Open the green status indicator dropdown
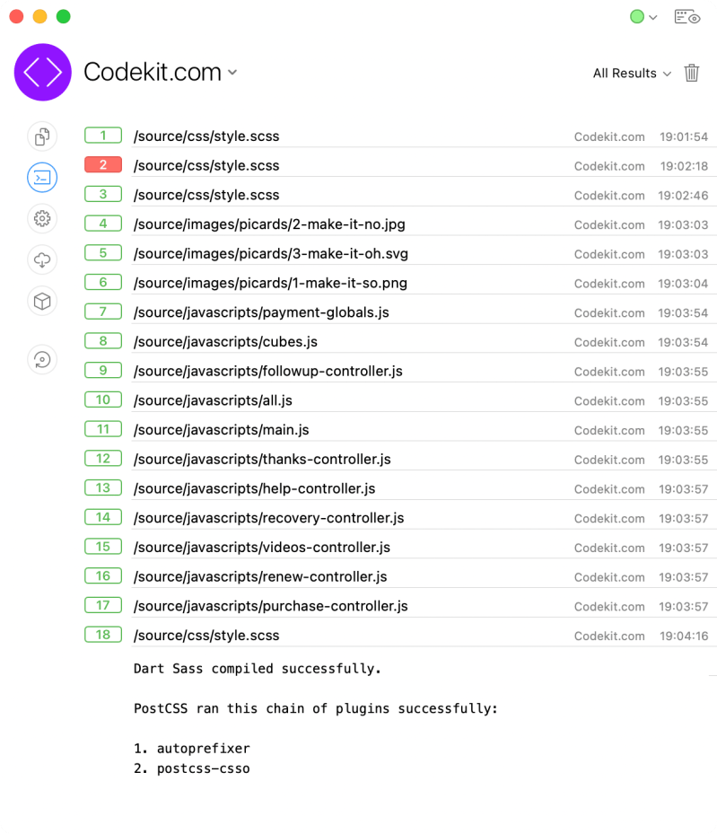717x834 pixels. pyautogui.click(x=643, y=17)
